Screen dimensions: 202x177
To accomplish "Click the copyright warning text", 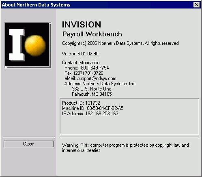I will pyautogui.click(x=125, y=148).
